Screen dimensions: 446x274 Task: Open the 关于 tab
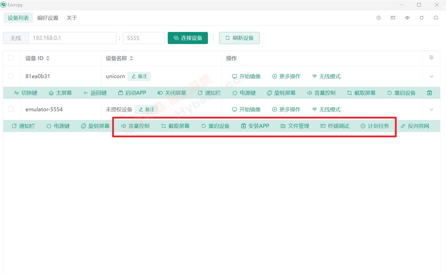pyautogui.click(x=72, y=18)
